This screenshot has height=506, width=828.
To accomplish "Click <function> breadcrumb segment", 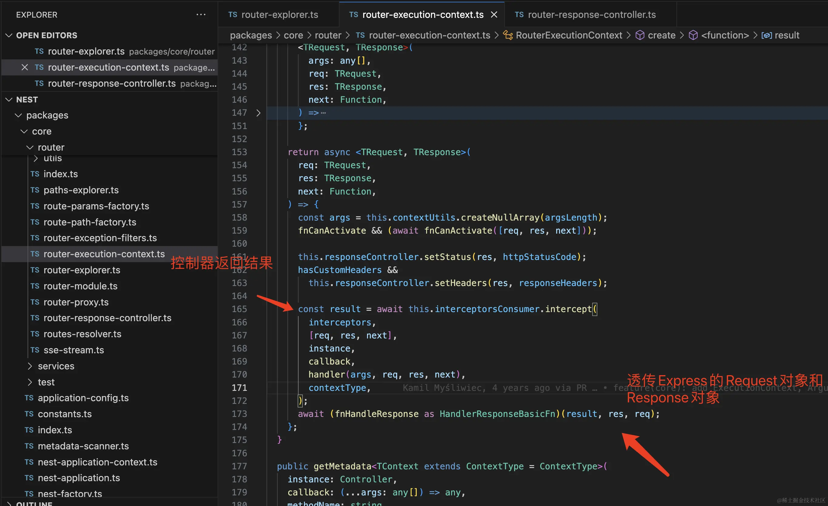I will click(725, 35).
